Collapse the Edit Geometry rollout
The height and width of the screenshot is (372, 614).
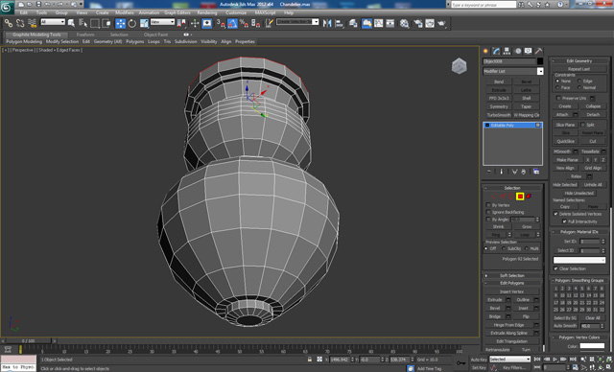(579, 61)
